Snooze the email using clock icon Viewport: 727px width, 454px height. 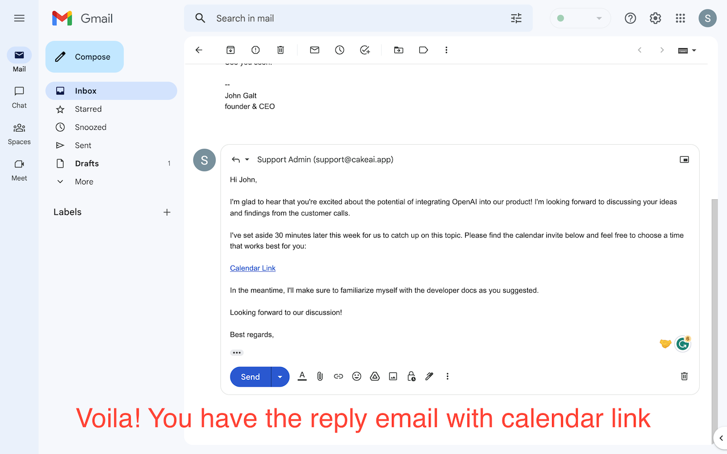click(x=339, y=50)
